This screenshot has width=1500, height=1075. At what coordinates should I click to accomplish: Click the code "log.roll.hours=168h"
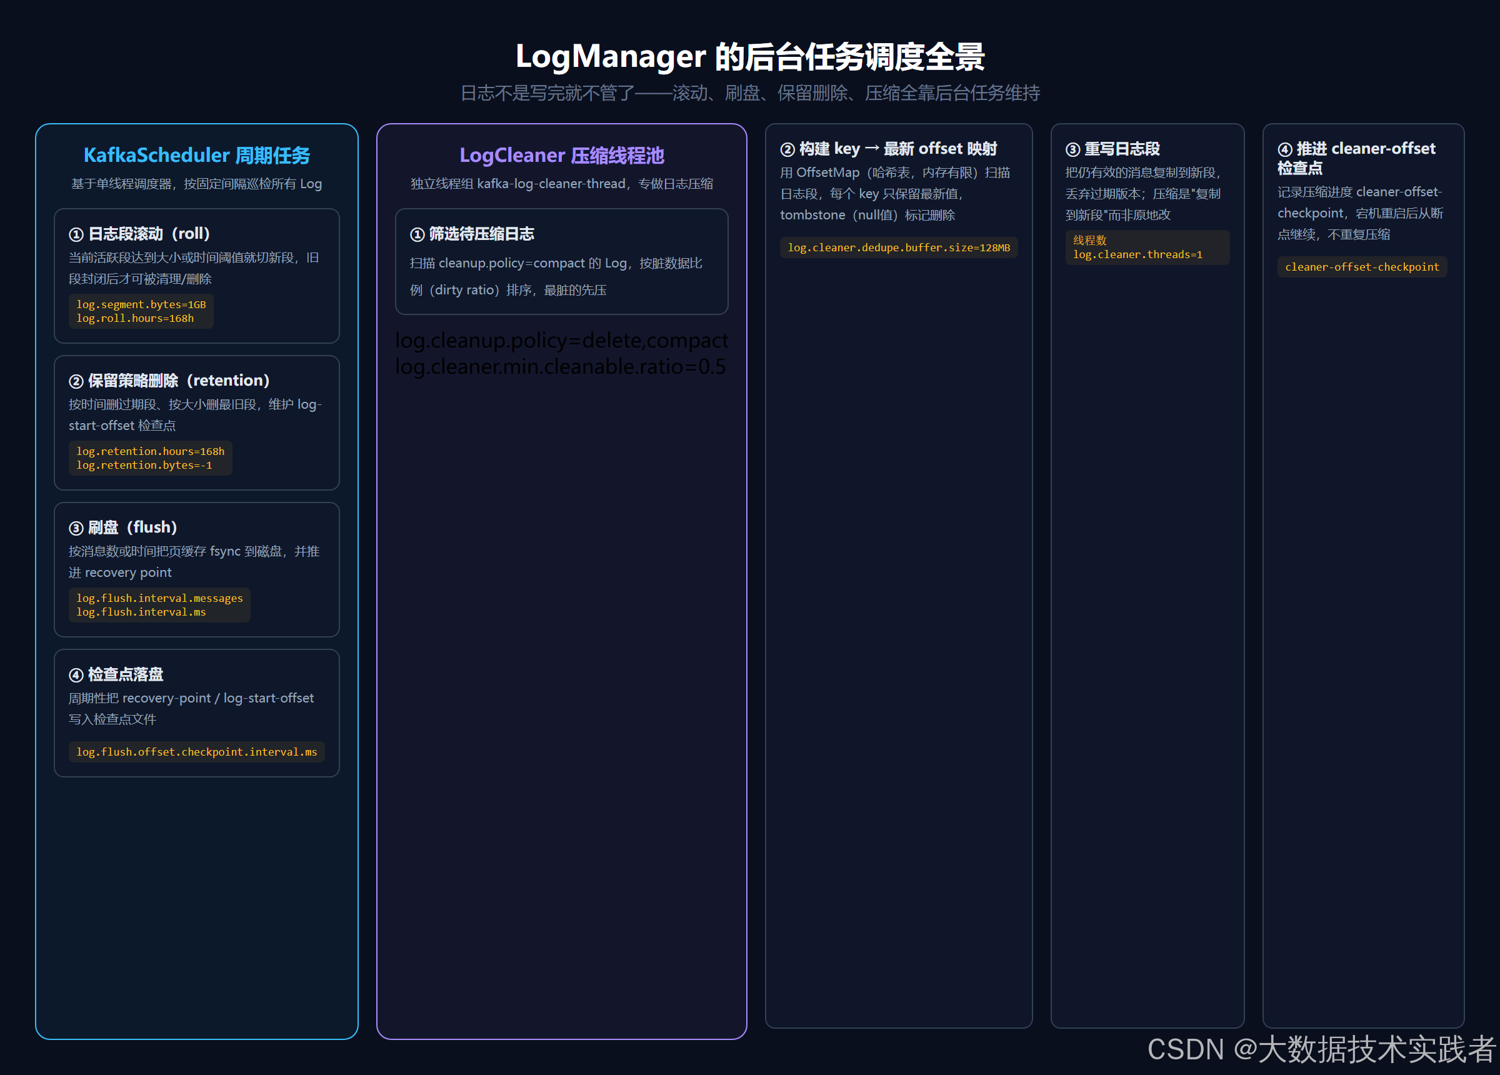pyautogui.click(x=135, y=318)
